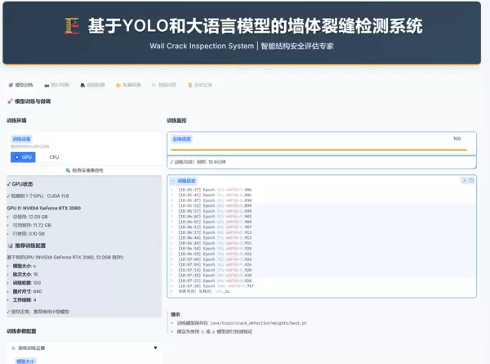Viewport: 490px width, 364px height.
Task: Choose the CPU training device option
Action: pyautogui.click(x=54, y=157)
